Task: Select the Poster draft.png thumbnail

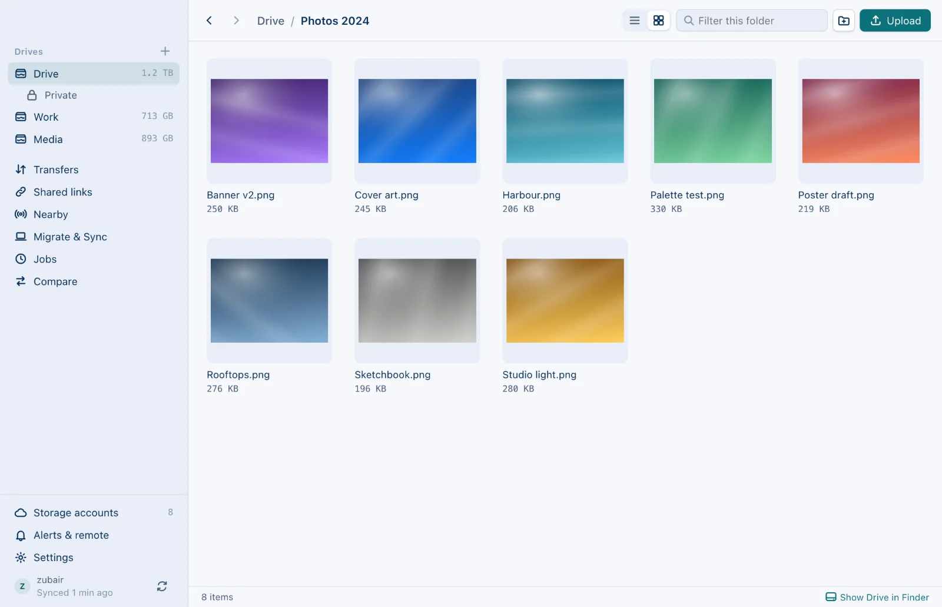Action: click(861, 121)
